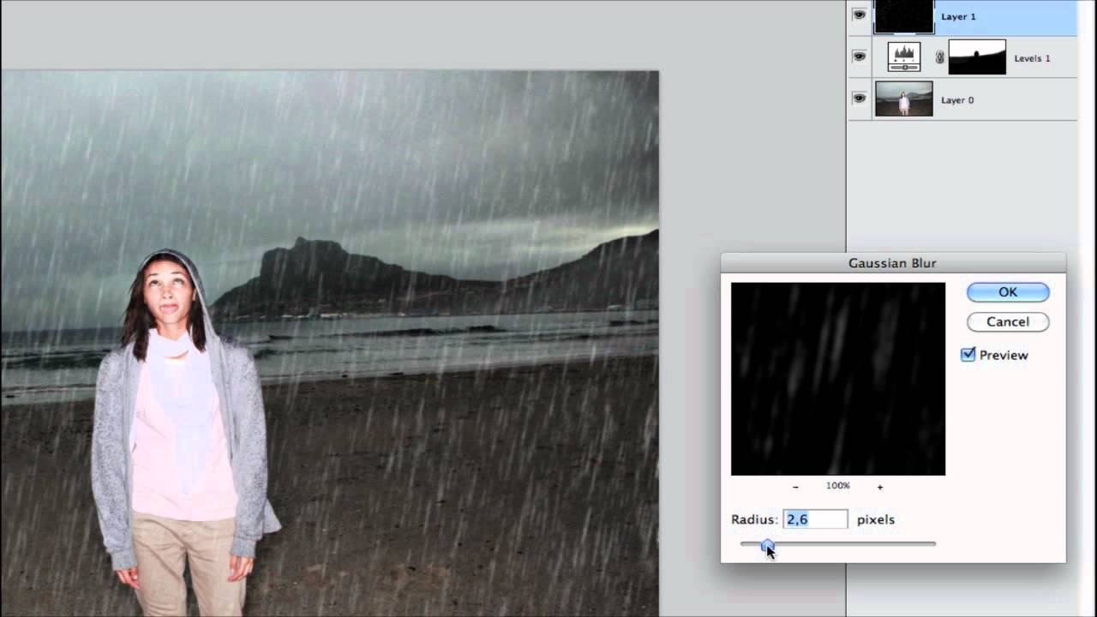Image resolution: width=1097 pixels, height=617 pixels.
Task: Select the Layer 0 name label
Action: [x=957, y=100]
